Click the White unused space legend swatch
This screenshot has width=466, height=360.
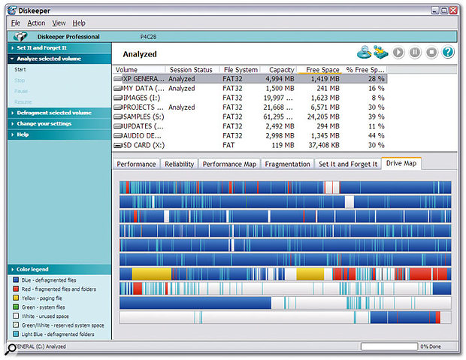pyautogui.click(x=16, y=316)
